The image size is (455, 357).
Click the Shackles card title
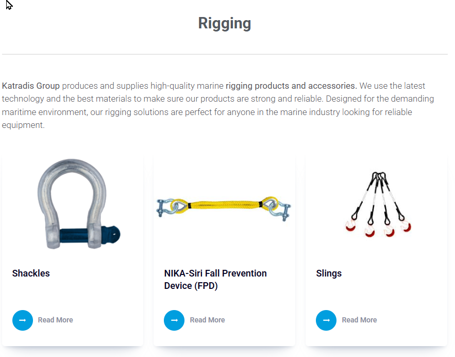(31, 273)
